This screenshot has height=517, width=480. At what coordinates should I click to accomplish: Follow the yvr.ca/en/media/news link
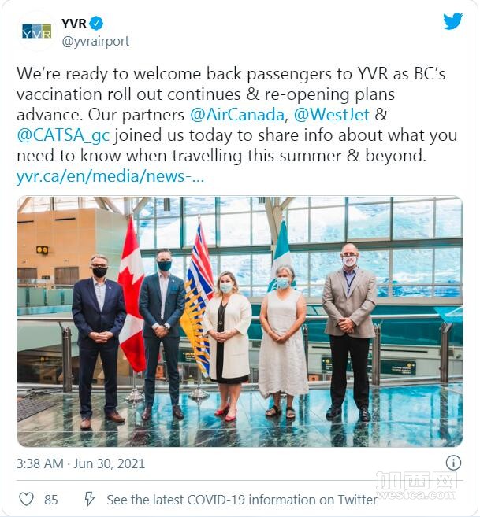click(x=110, y=176)
